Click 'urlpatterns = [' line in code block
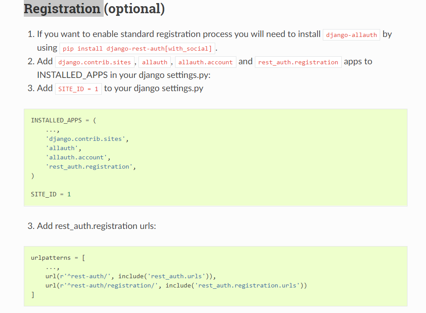 58,258
